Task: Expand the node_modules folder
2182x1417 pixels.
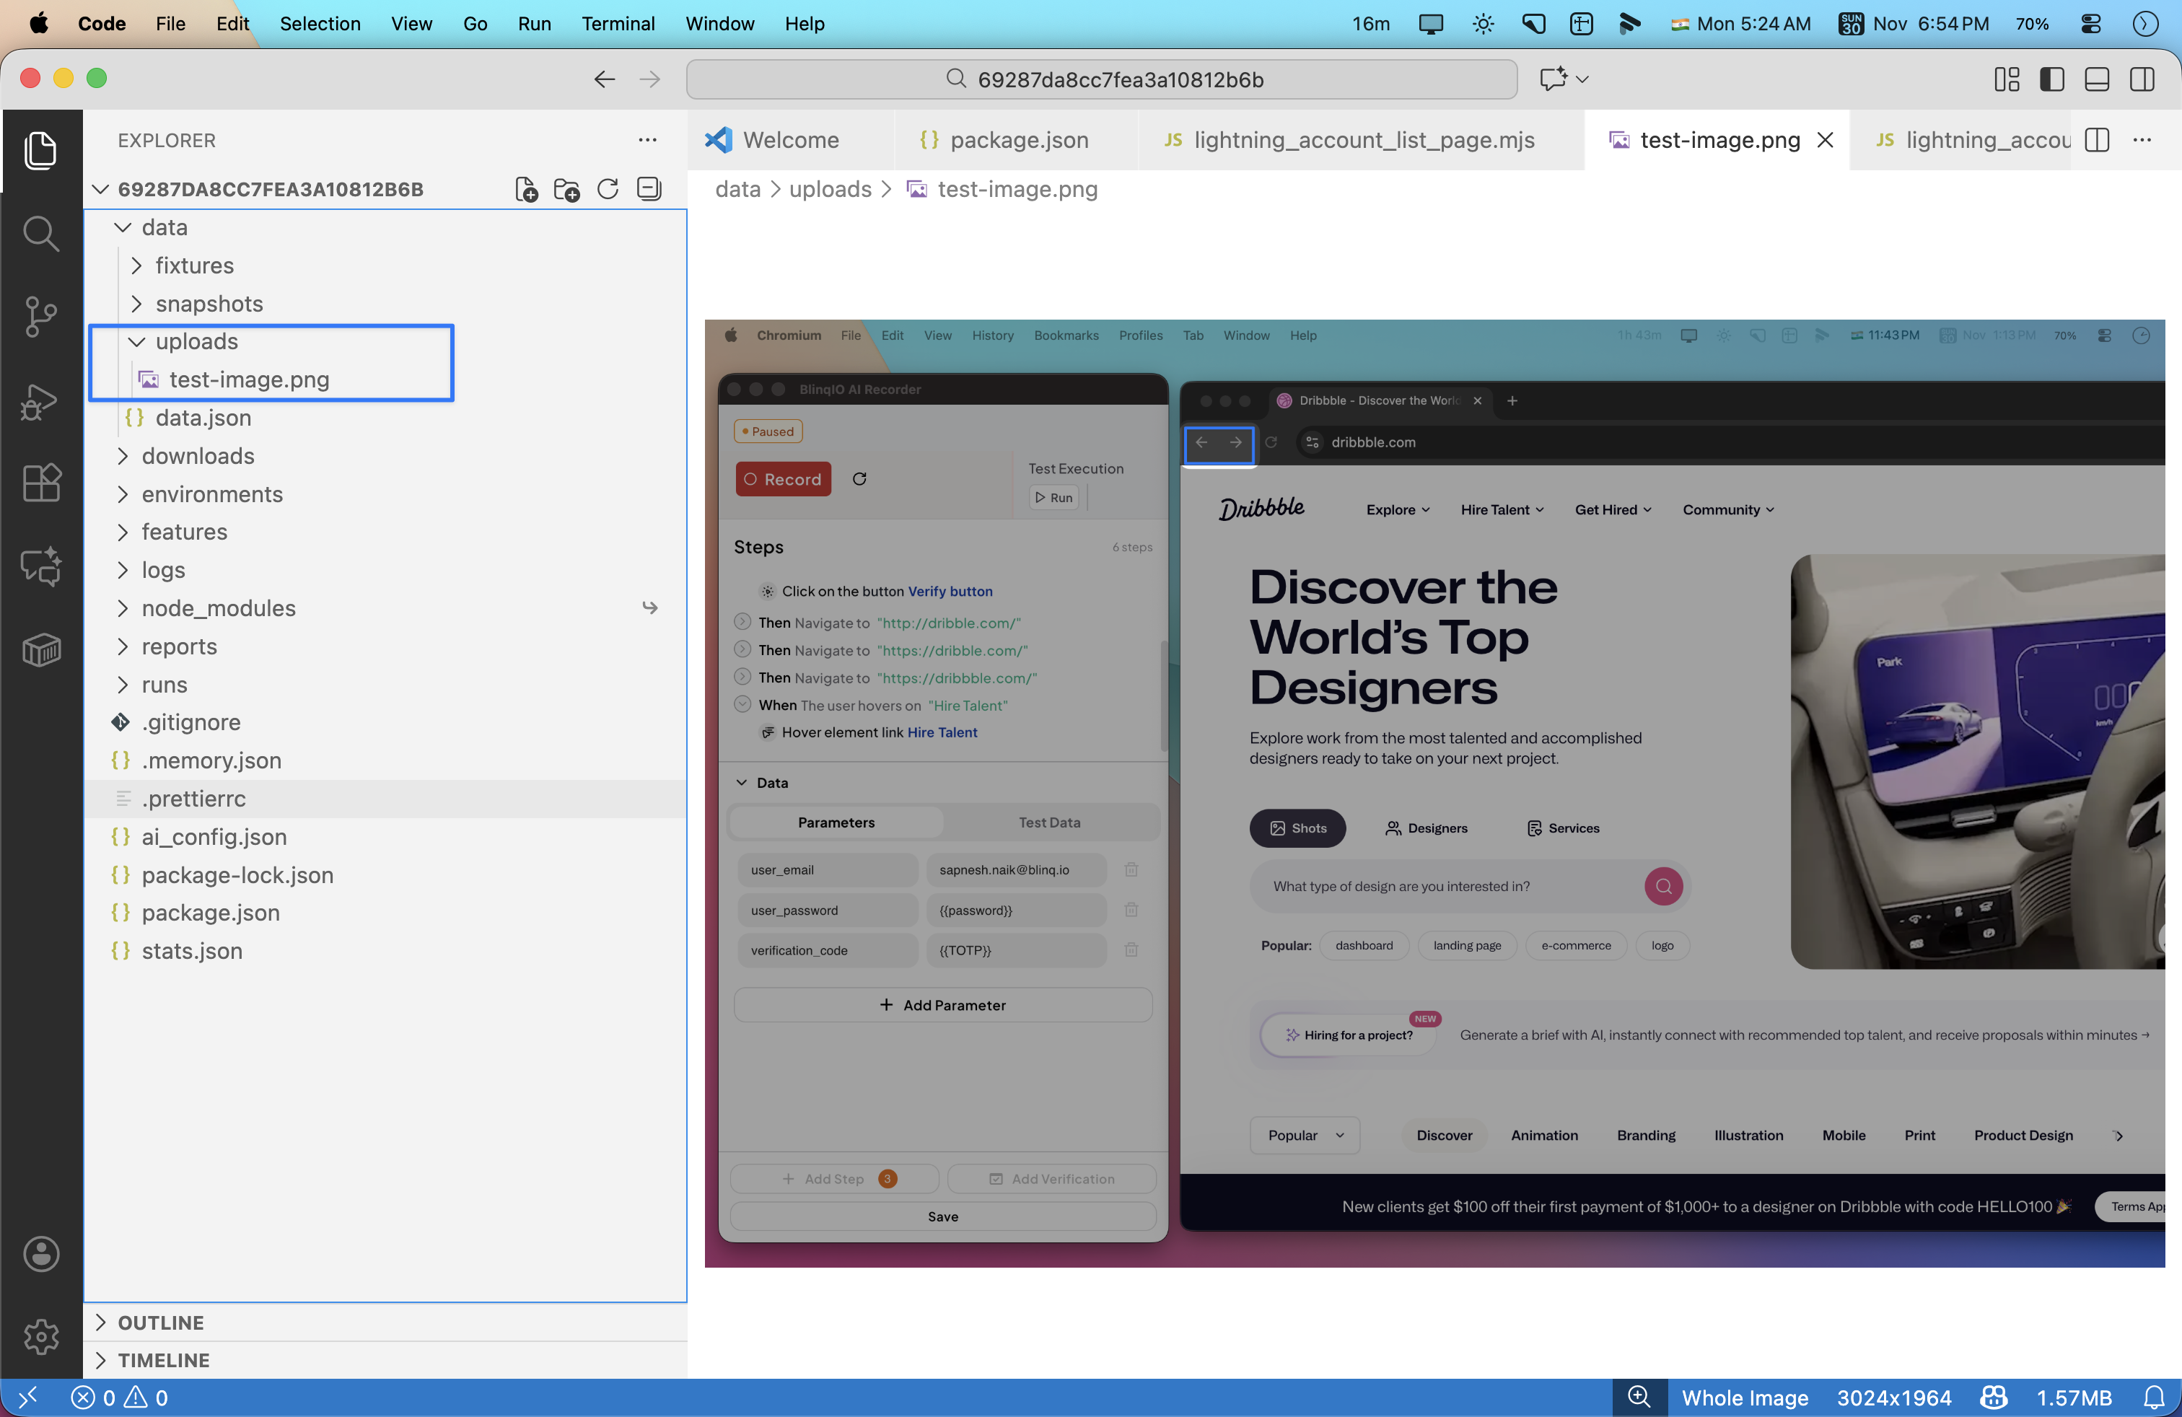Action: [218, 607]
